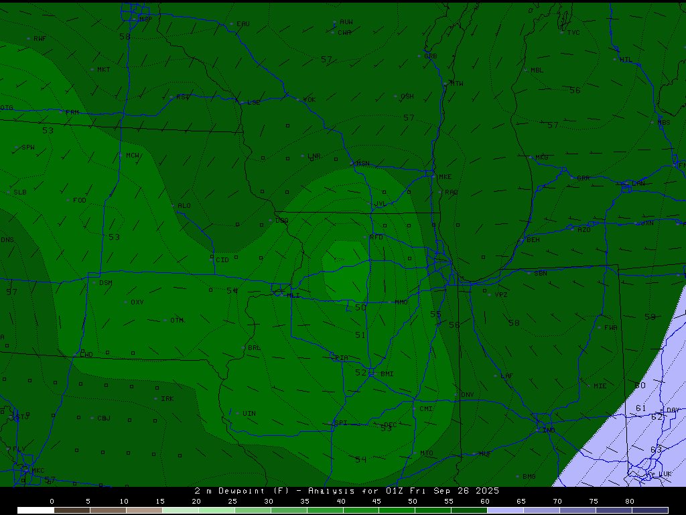This screenshot has height=515, width=686.
Task: Select the CMI station label
Action: [x=425, y=408]
